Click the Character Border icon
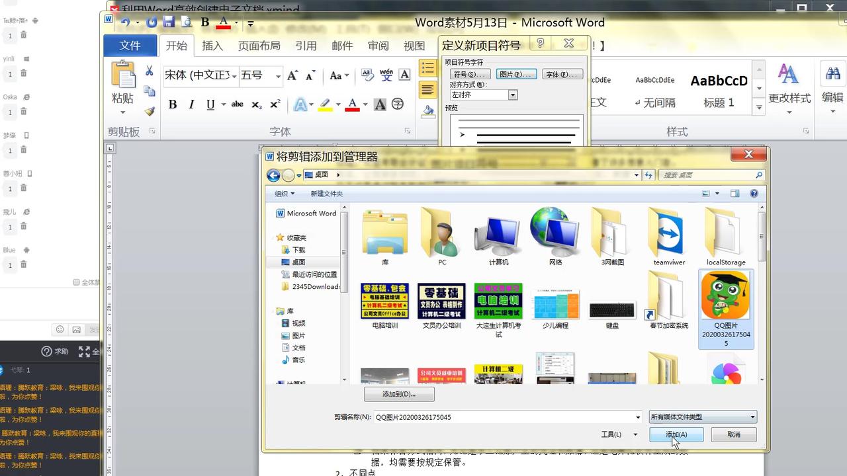847x476 pixels. (x=404, y=75)
